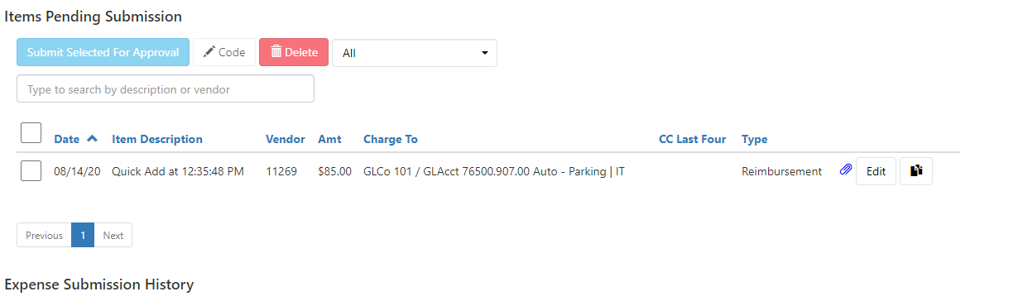Viewport: 1018px width, 306px height.
Task: Go to Previous page
Action: click(x=44, y=235)
